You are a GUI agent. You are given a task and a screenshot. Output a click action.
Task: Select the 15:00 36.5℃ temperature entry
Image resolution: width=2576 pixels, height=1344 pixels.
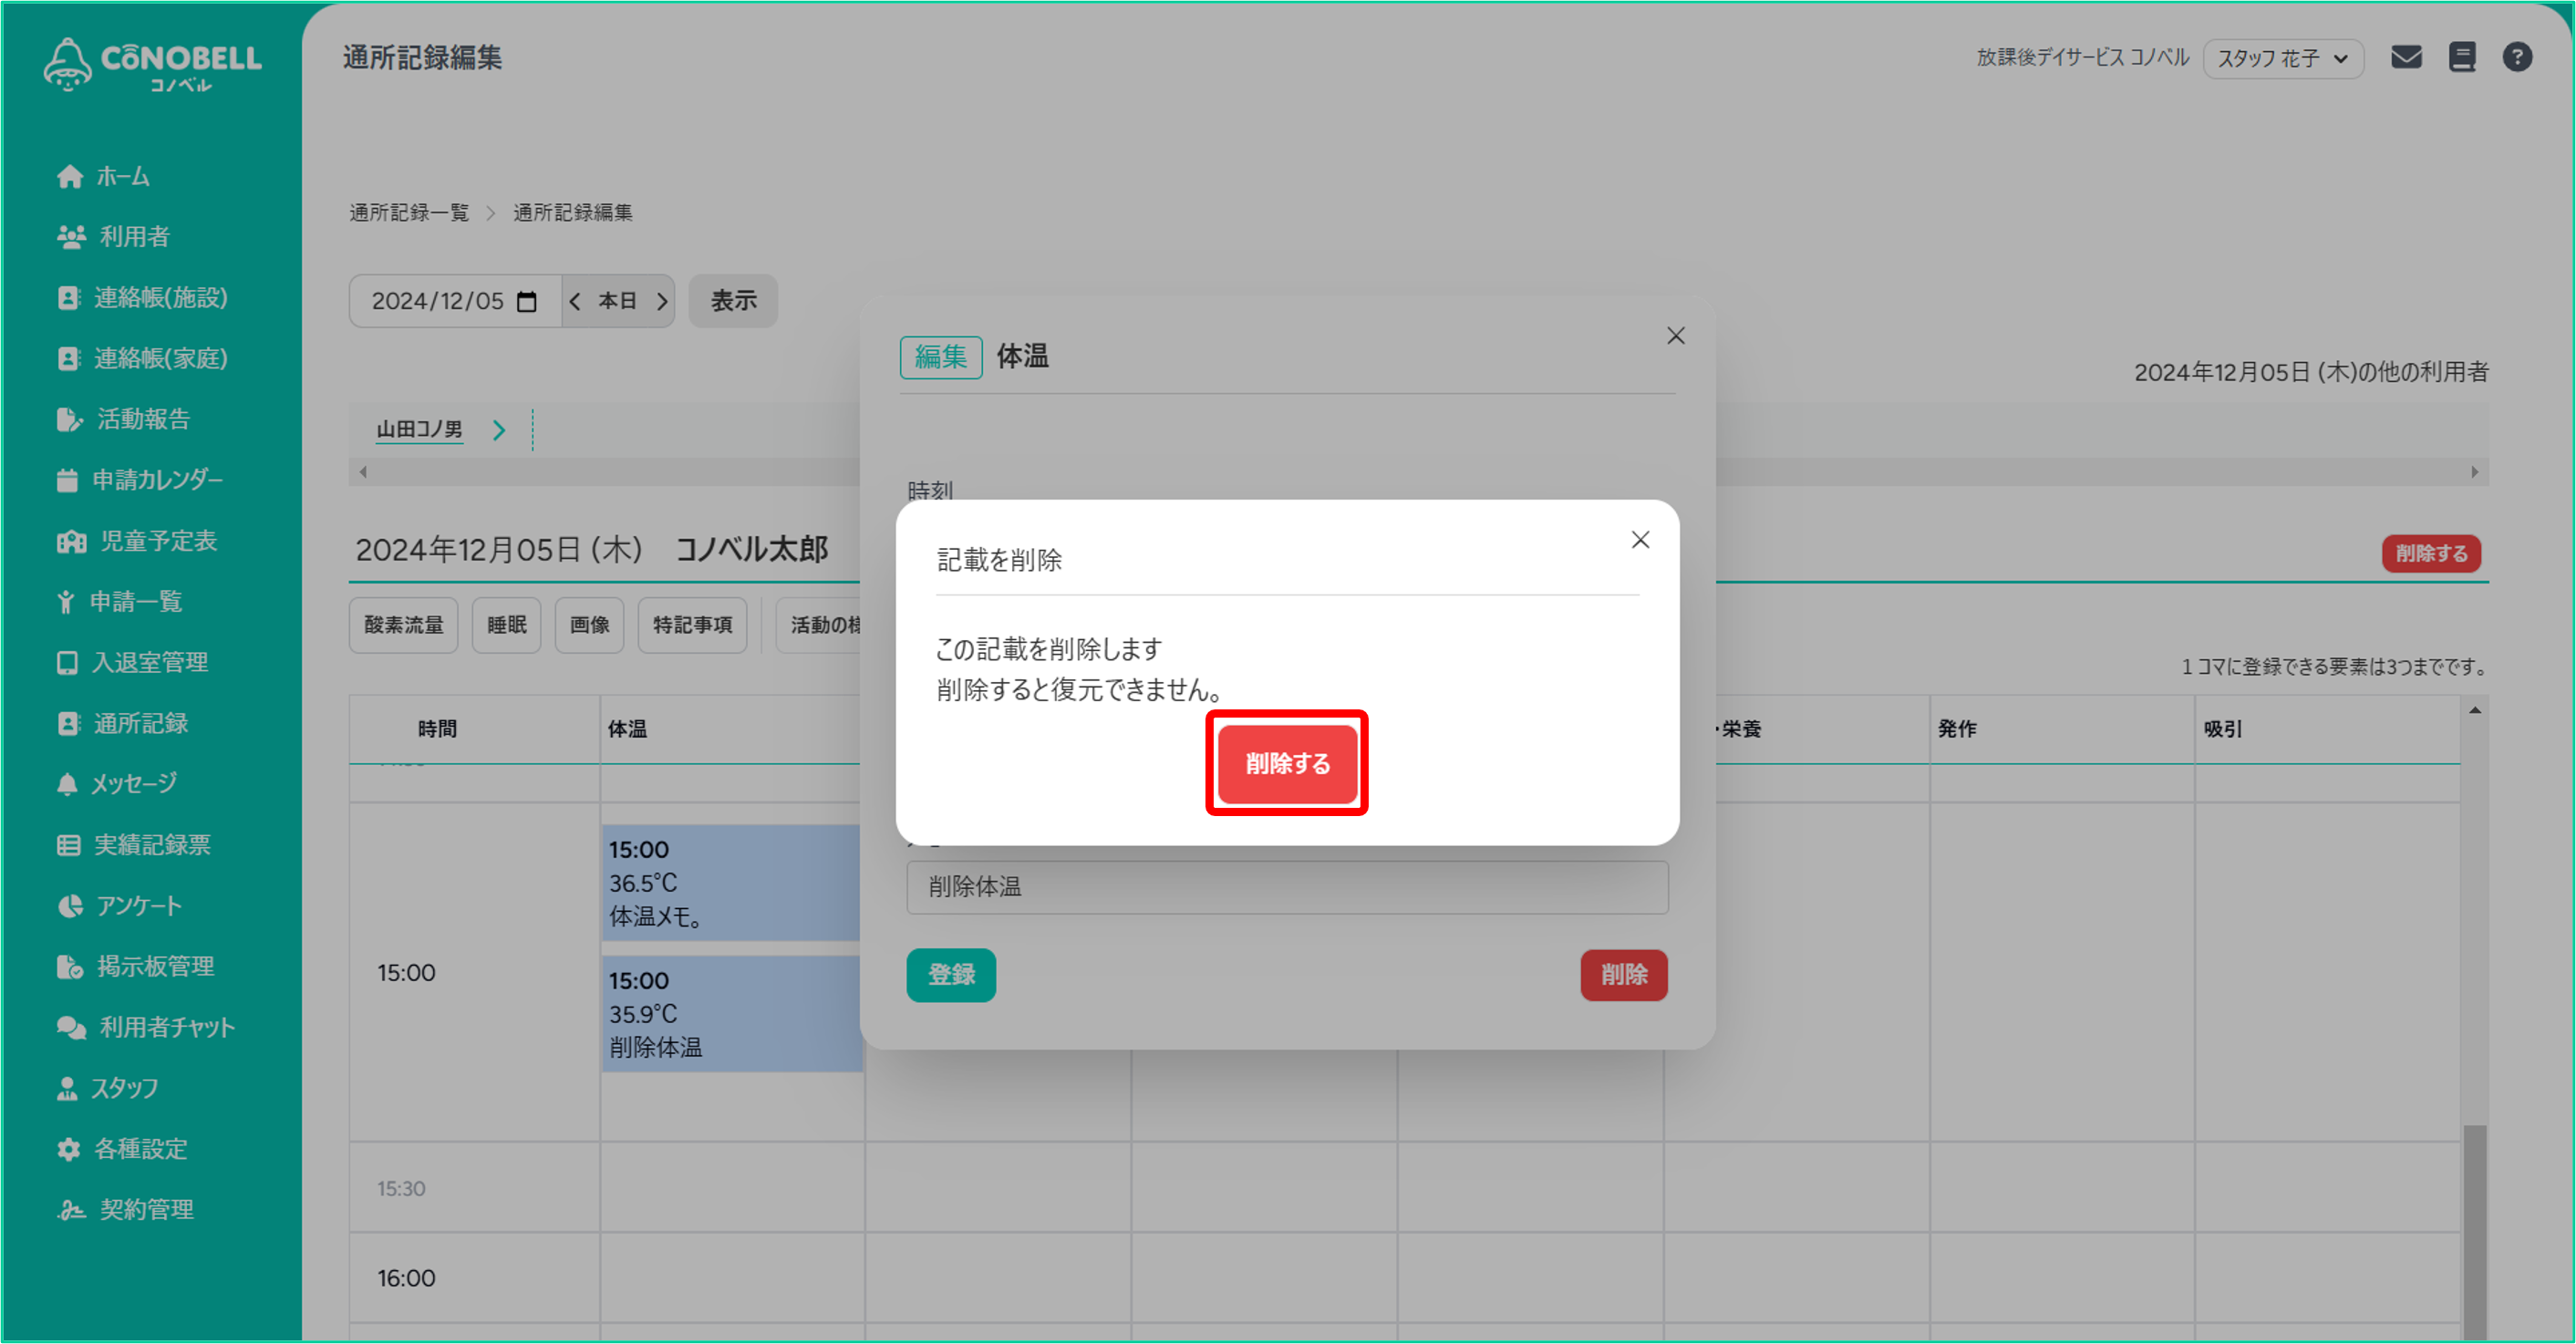point(732,883)
